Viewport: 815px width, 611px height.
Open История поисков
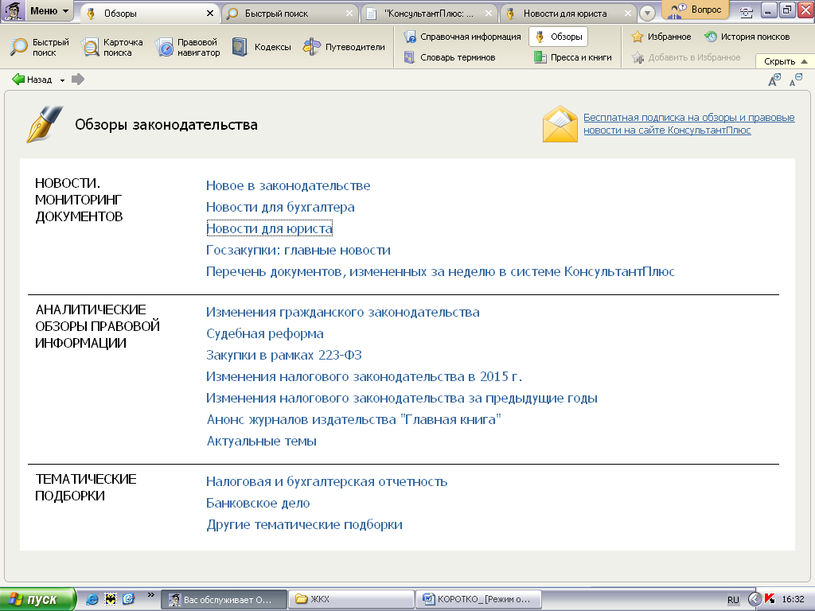(747, 37)
